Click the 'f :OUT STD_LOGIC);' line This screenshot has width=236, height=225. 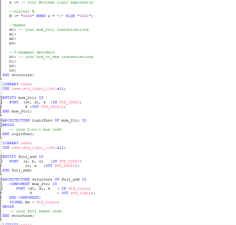pos(45,107)
